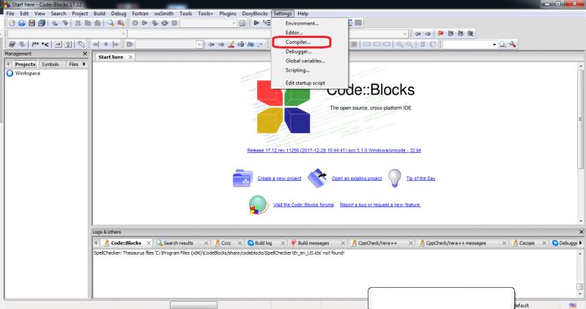Open the search text combo box arrow
The width and height of the screenshot is (586, 309).
tap(494, 45)
